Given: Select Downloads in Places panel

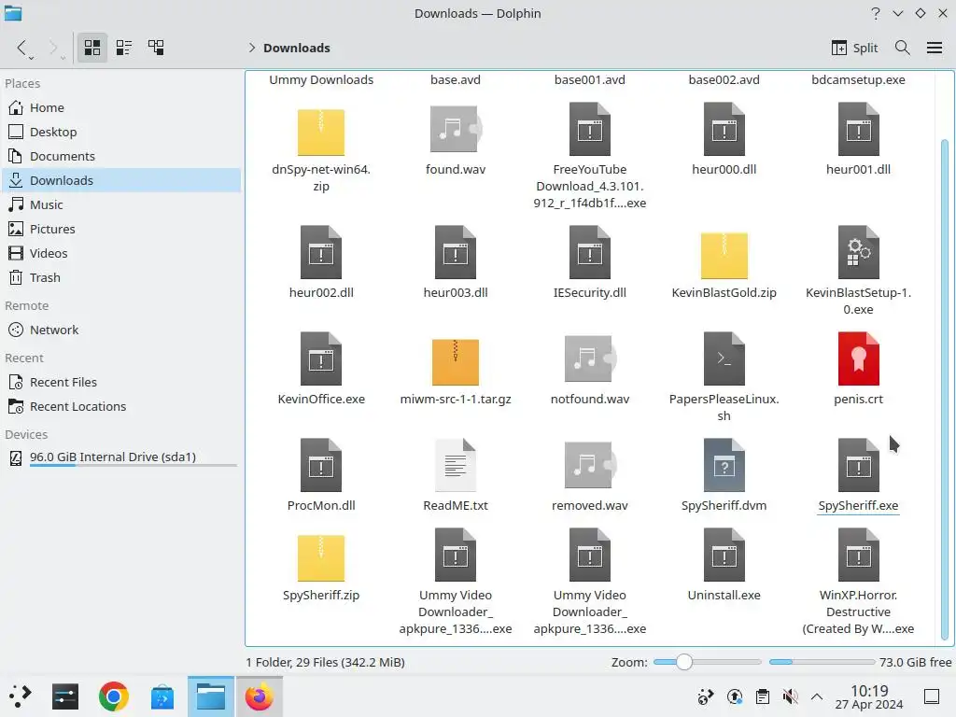Looking at the screenshot, I should pos(121,180).
